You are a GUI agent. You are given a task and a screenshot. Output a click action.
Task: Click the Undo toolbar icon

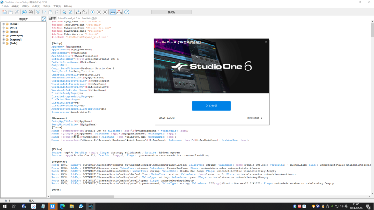click(24, 12)
